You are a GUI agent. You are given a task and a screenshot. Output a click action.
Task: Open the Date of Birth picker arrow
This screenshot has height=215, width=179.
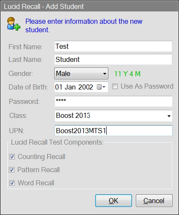tap(104, 87)
